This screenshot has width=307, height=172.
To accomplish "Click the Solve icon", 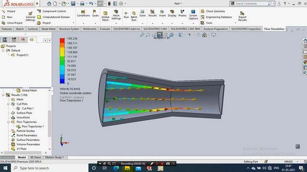I will click(x=142, y=13).
